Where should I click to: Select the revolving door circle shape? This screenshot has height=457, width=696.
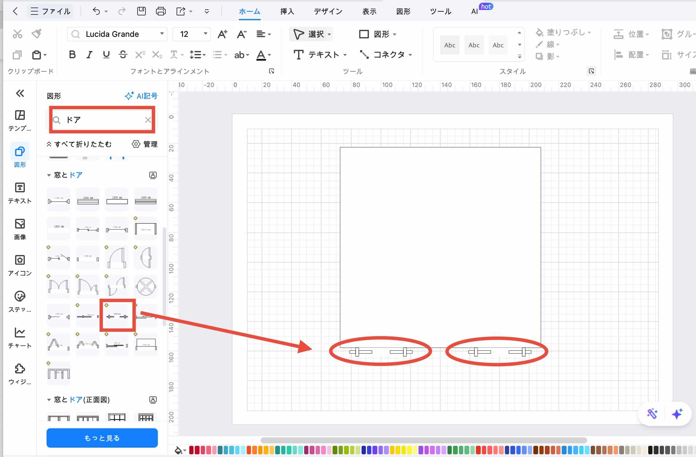146,286
